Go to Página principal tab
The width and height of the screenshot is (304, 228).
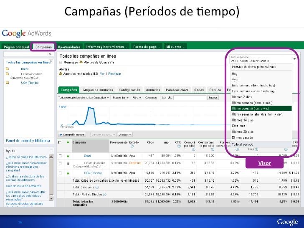coord(16,47)
